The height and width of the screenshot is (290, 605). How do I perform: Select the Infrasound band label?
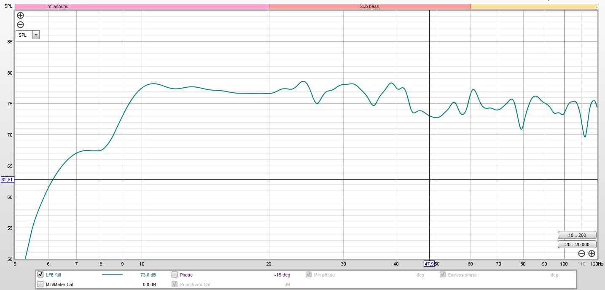click(57, 6)
